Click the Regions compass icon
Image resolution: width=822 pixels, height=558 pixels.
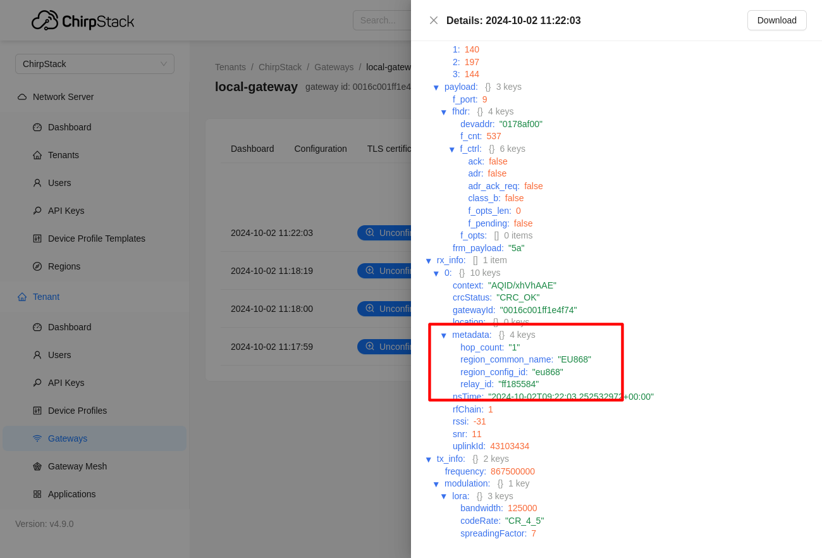click(x=37, y=266)
